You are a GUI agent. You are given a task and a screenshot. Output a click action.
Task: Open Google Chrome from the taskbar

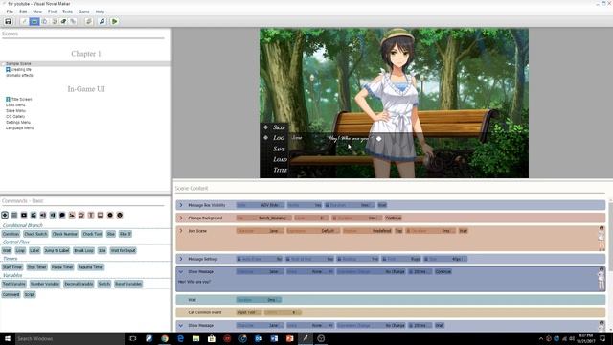coord(165,338)
